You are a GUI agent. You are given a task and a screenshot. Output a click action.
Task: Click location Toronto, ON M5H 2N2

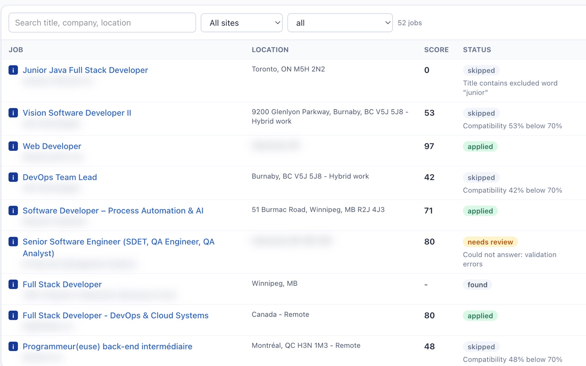pyautogui.click(x=288, y=69)
